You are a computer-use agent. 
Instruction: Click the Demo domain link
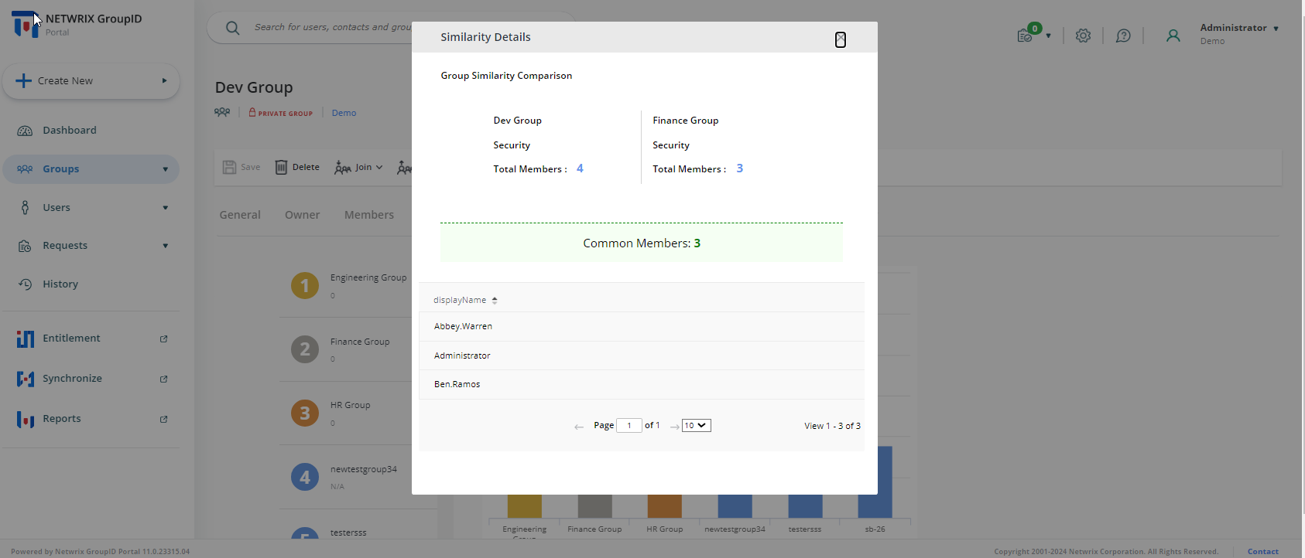(344, 113)
